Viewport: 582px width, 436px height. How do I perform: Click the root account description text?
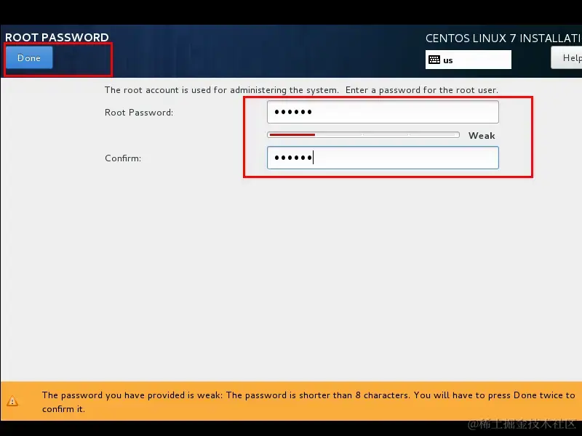point(301,90)
